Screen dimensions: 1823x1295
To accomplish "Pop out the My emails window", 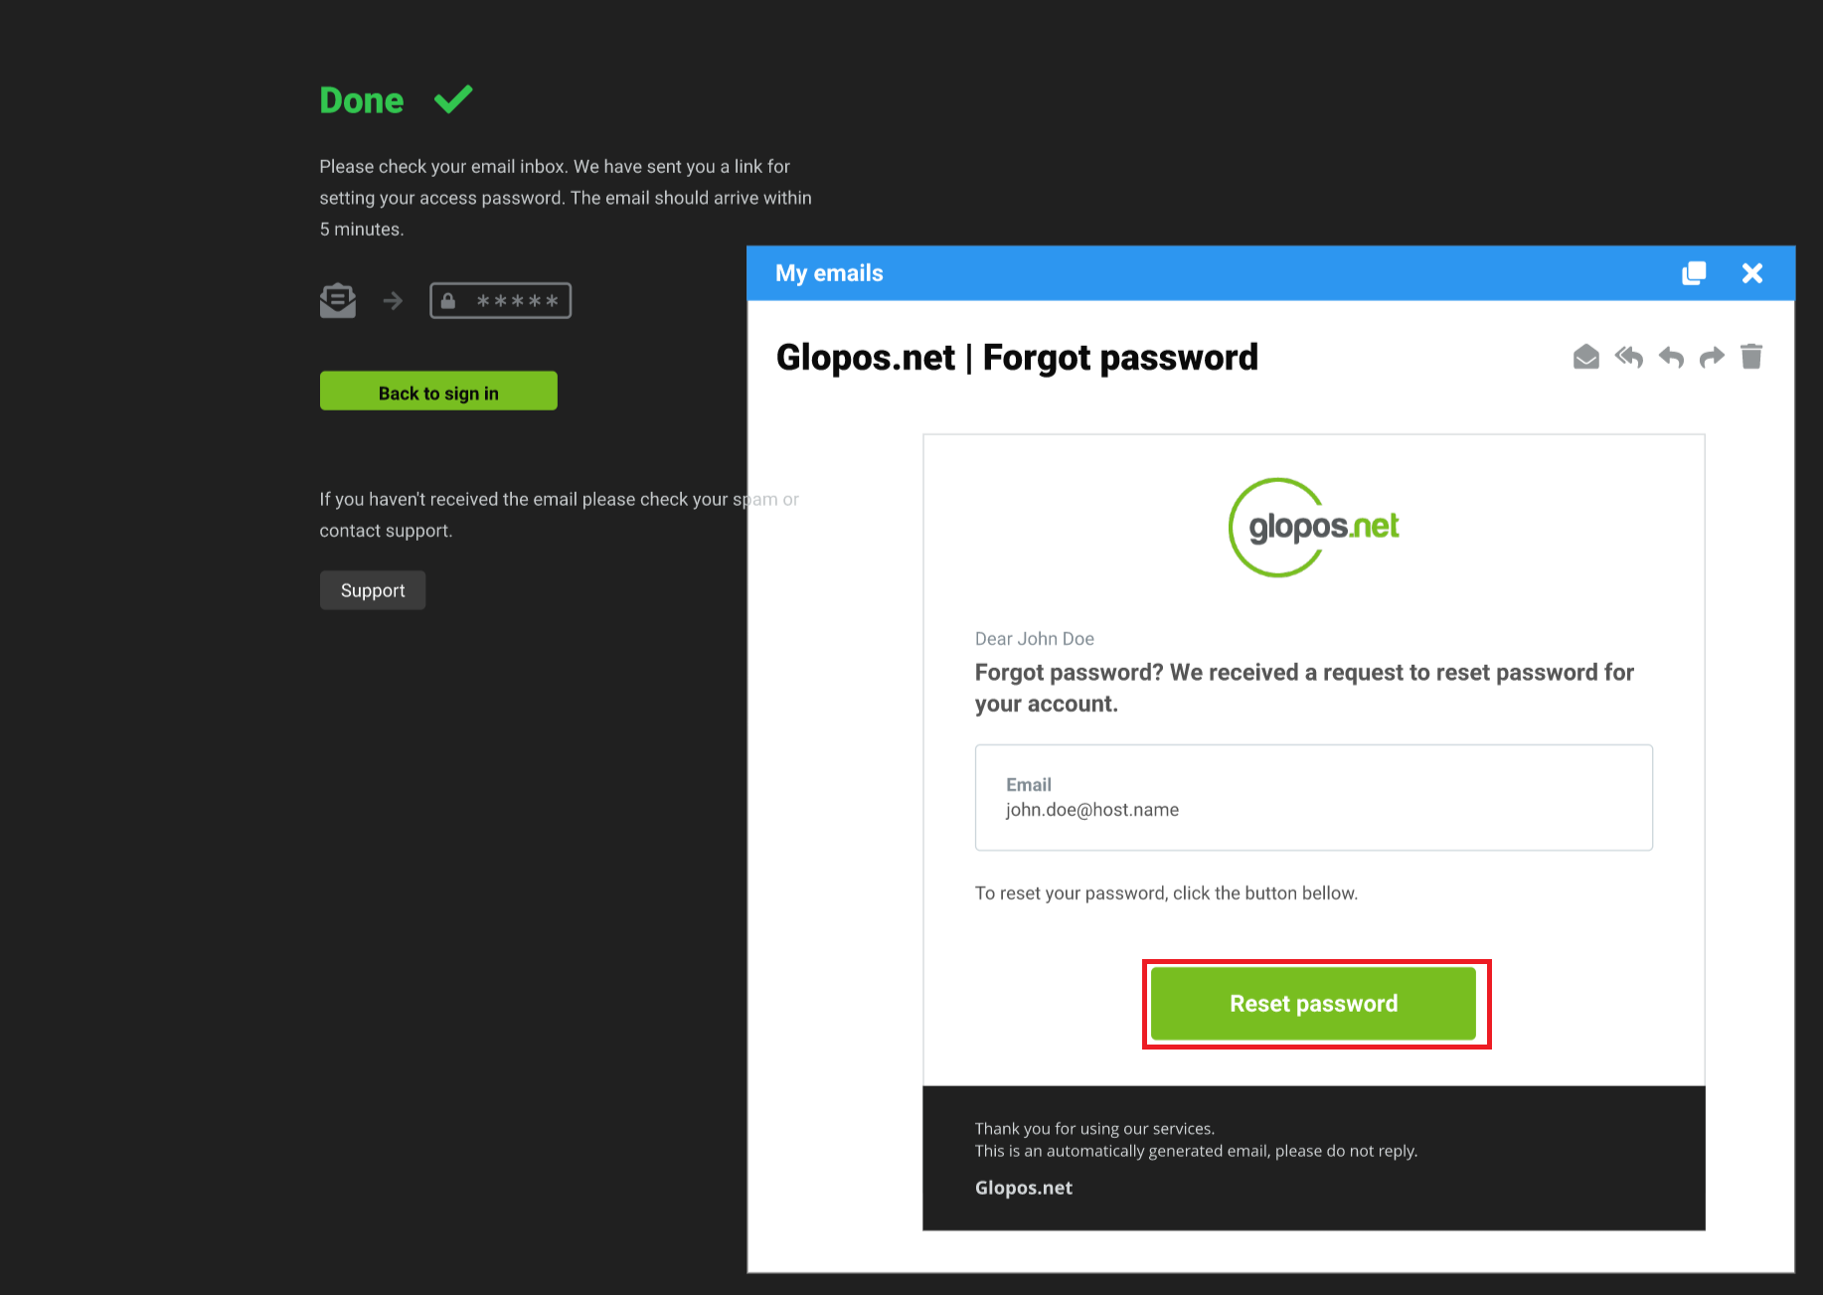I will coord(1694,273).
